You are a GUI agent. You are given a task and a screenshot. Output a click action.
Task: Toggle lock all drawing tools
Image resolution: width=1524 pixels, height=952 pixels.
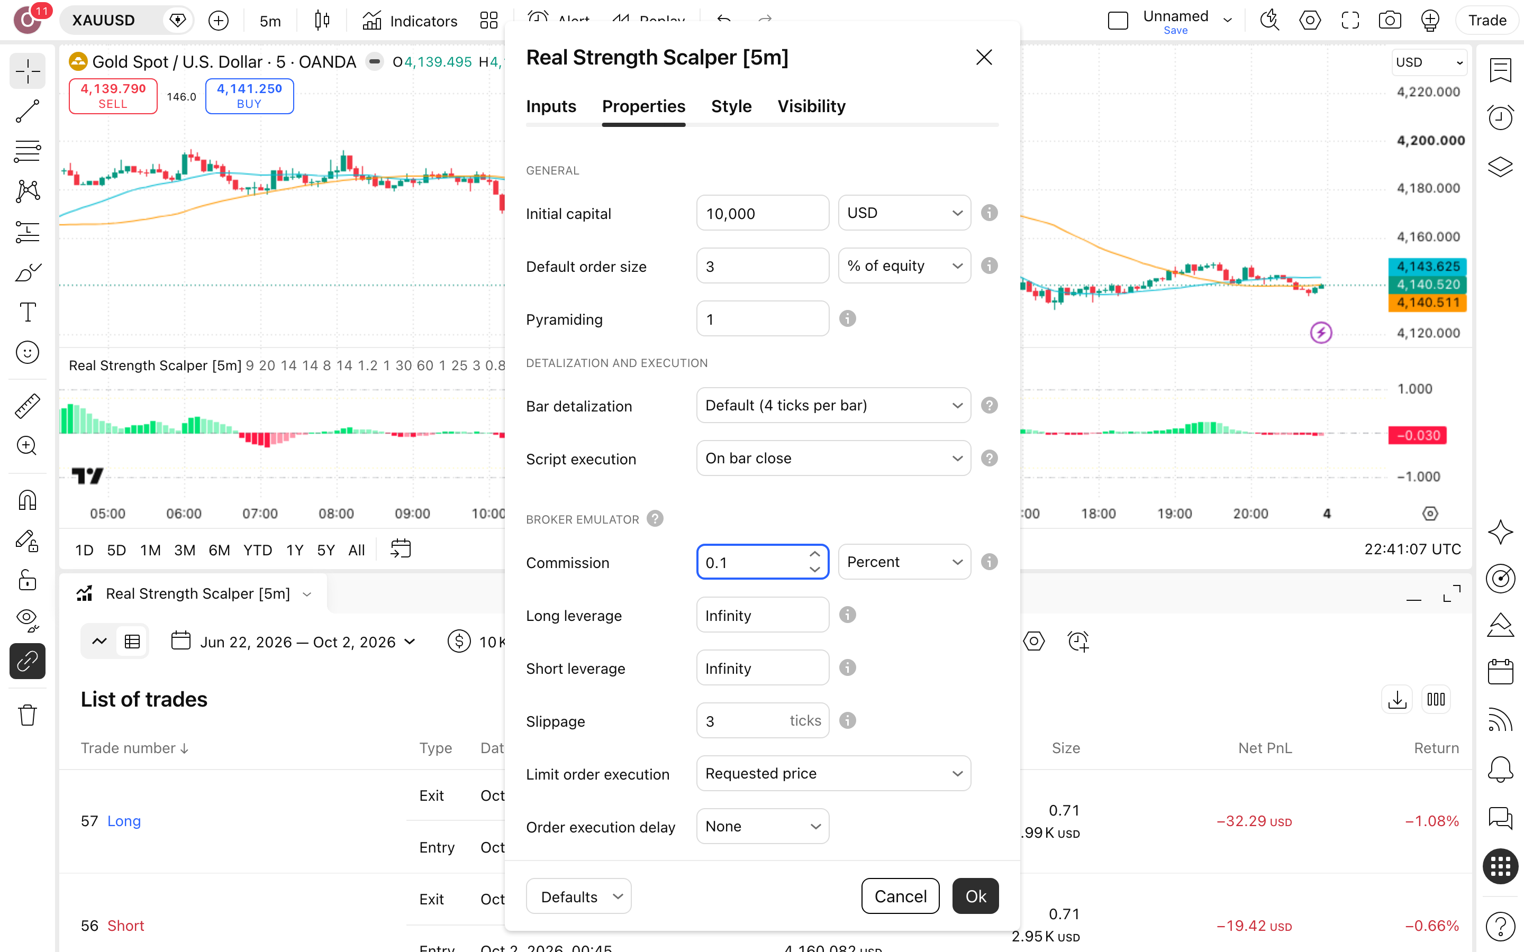point(27,580)
